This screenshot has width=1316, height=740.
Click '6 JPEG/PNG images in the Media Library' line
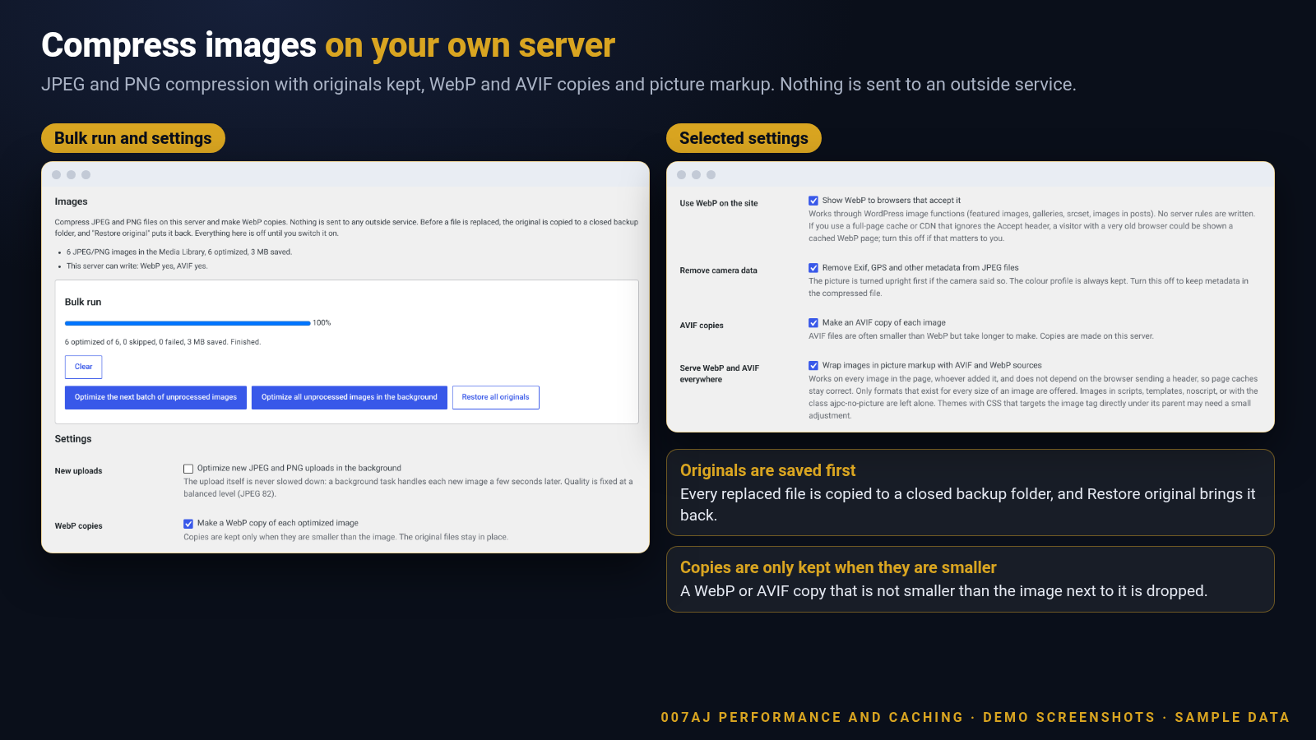click(x=179, y=252)
